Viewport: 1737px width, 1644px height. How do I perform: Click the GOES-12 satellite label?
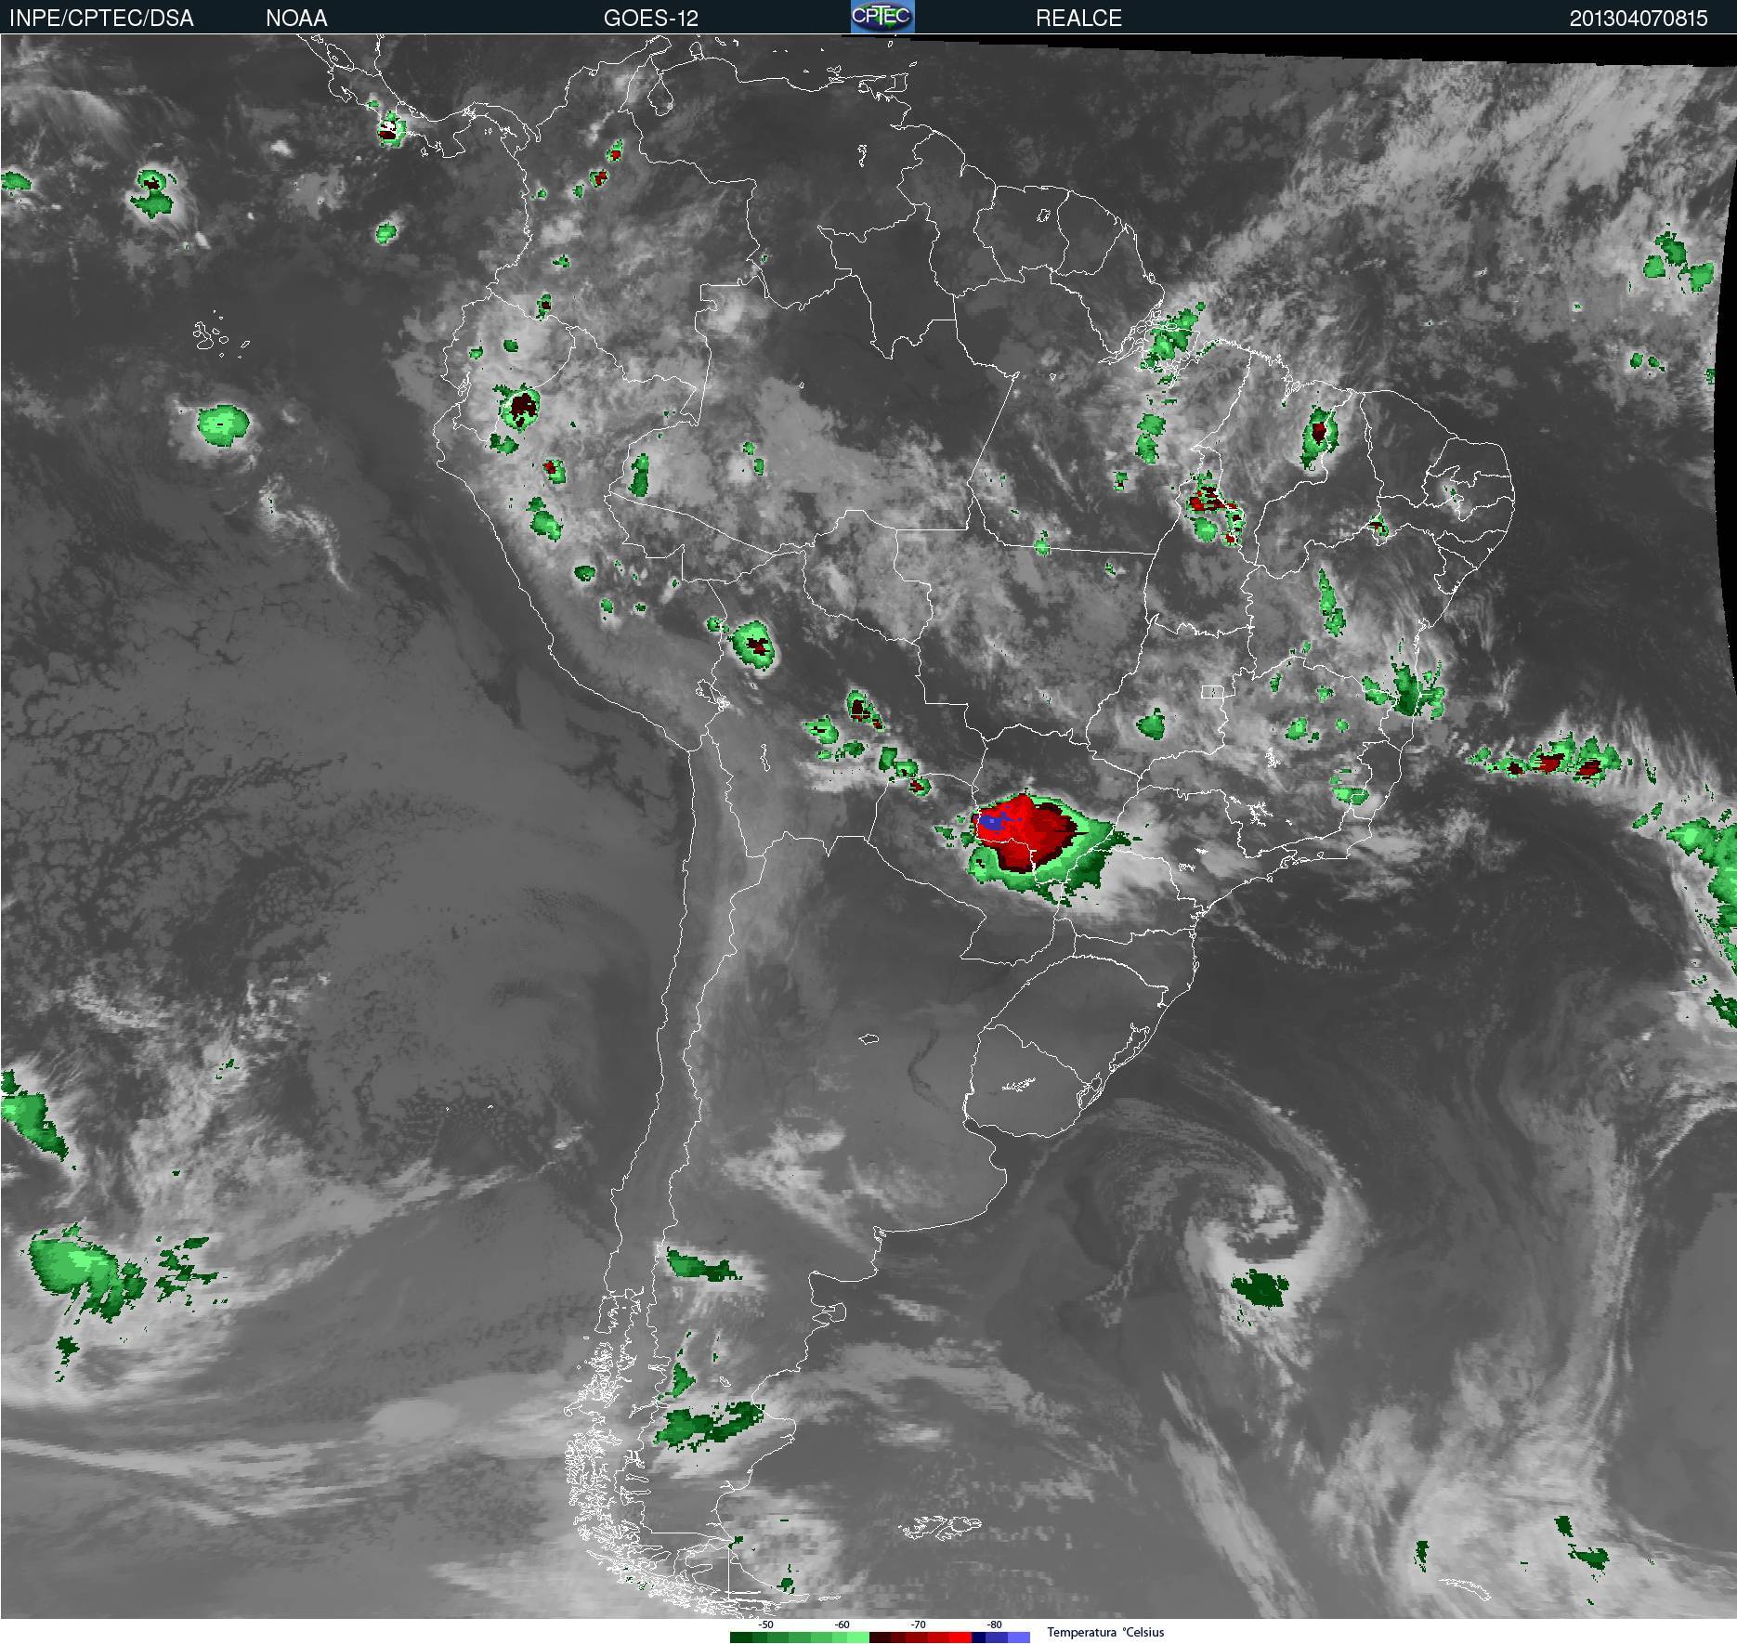tap(650, 18)
